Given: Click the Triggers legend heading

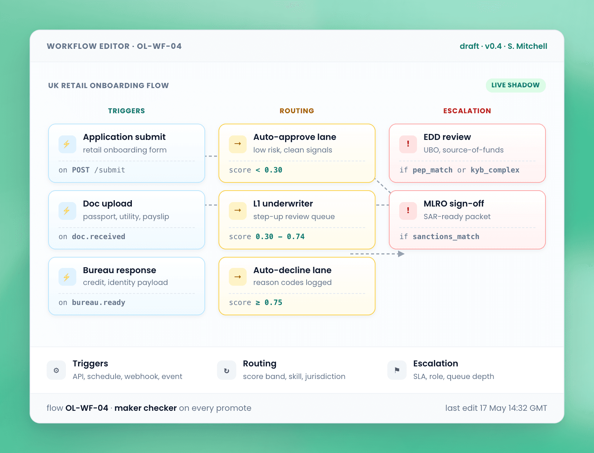Looking at the screenshot, I should pos(90,363).
